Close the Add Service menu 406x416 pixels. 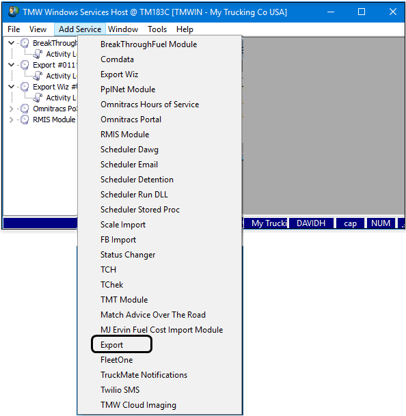click(80, 29)
